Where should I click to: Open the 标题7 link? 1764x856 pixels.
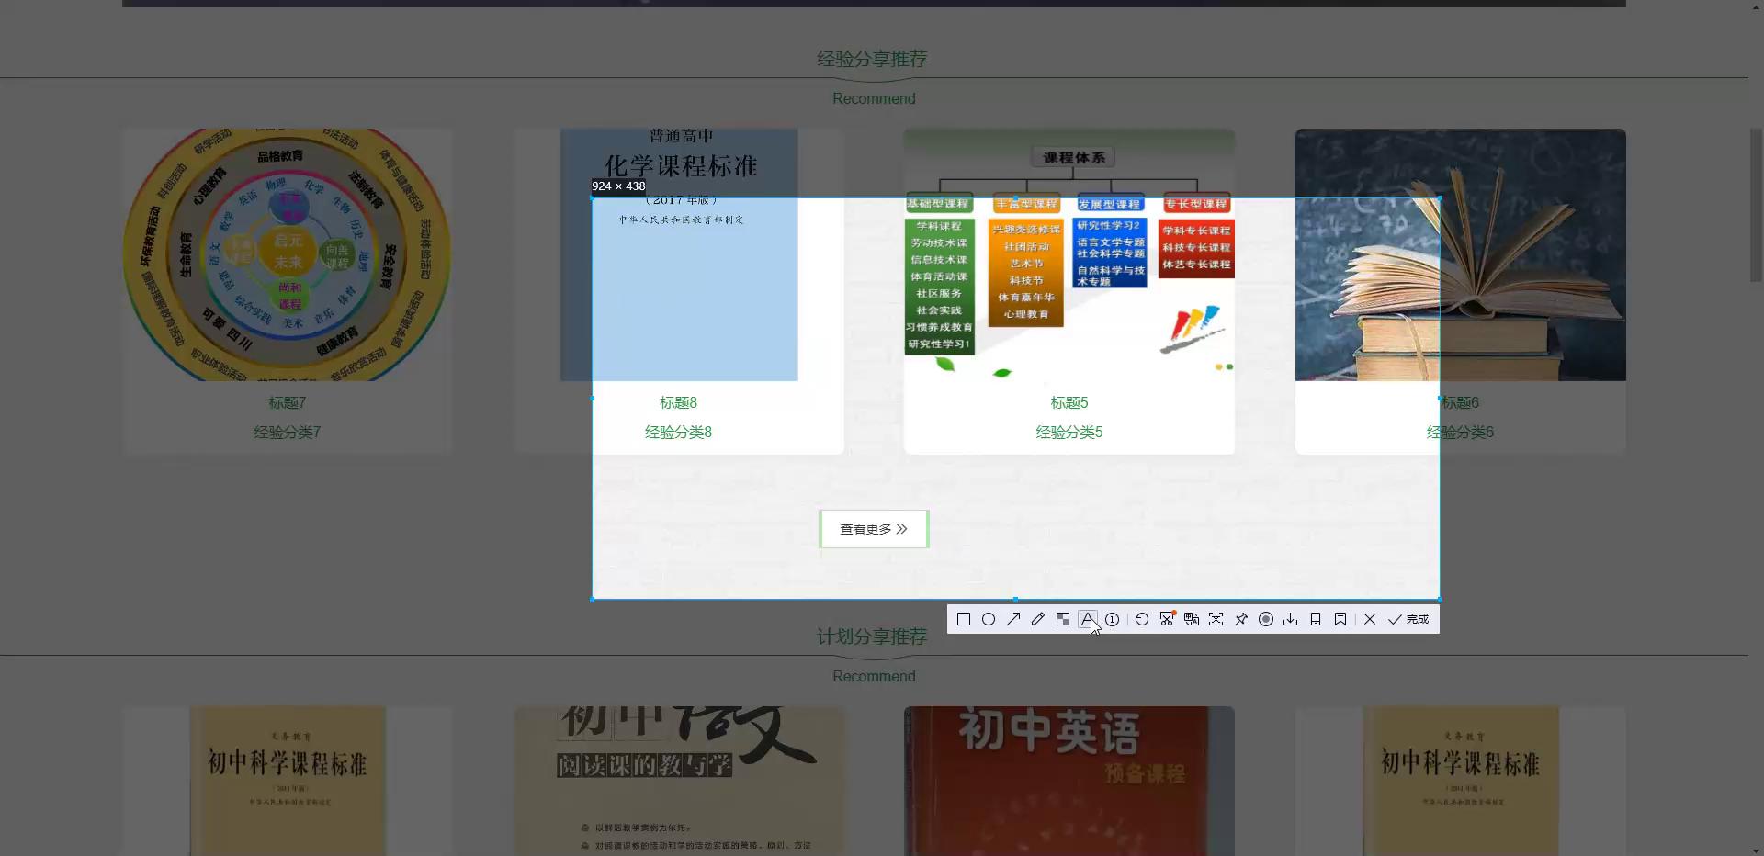pos(288,402)
